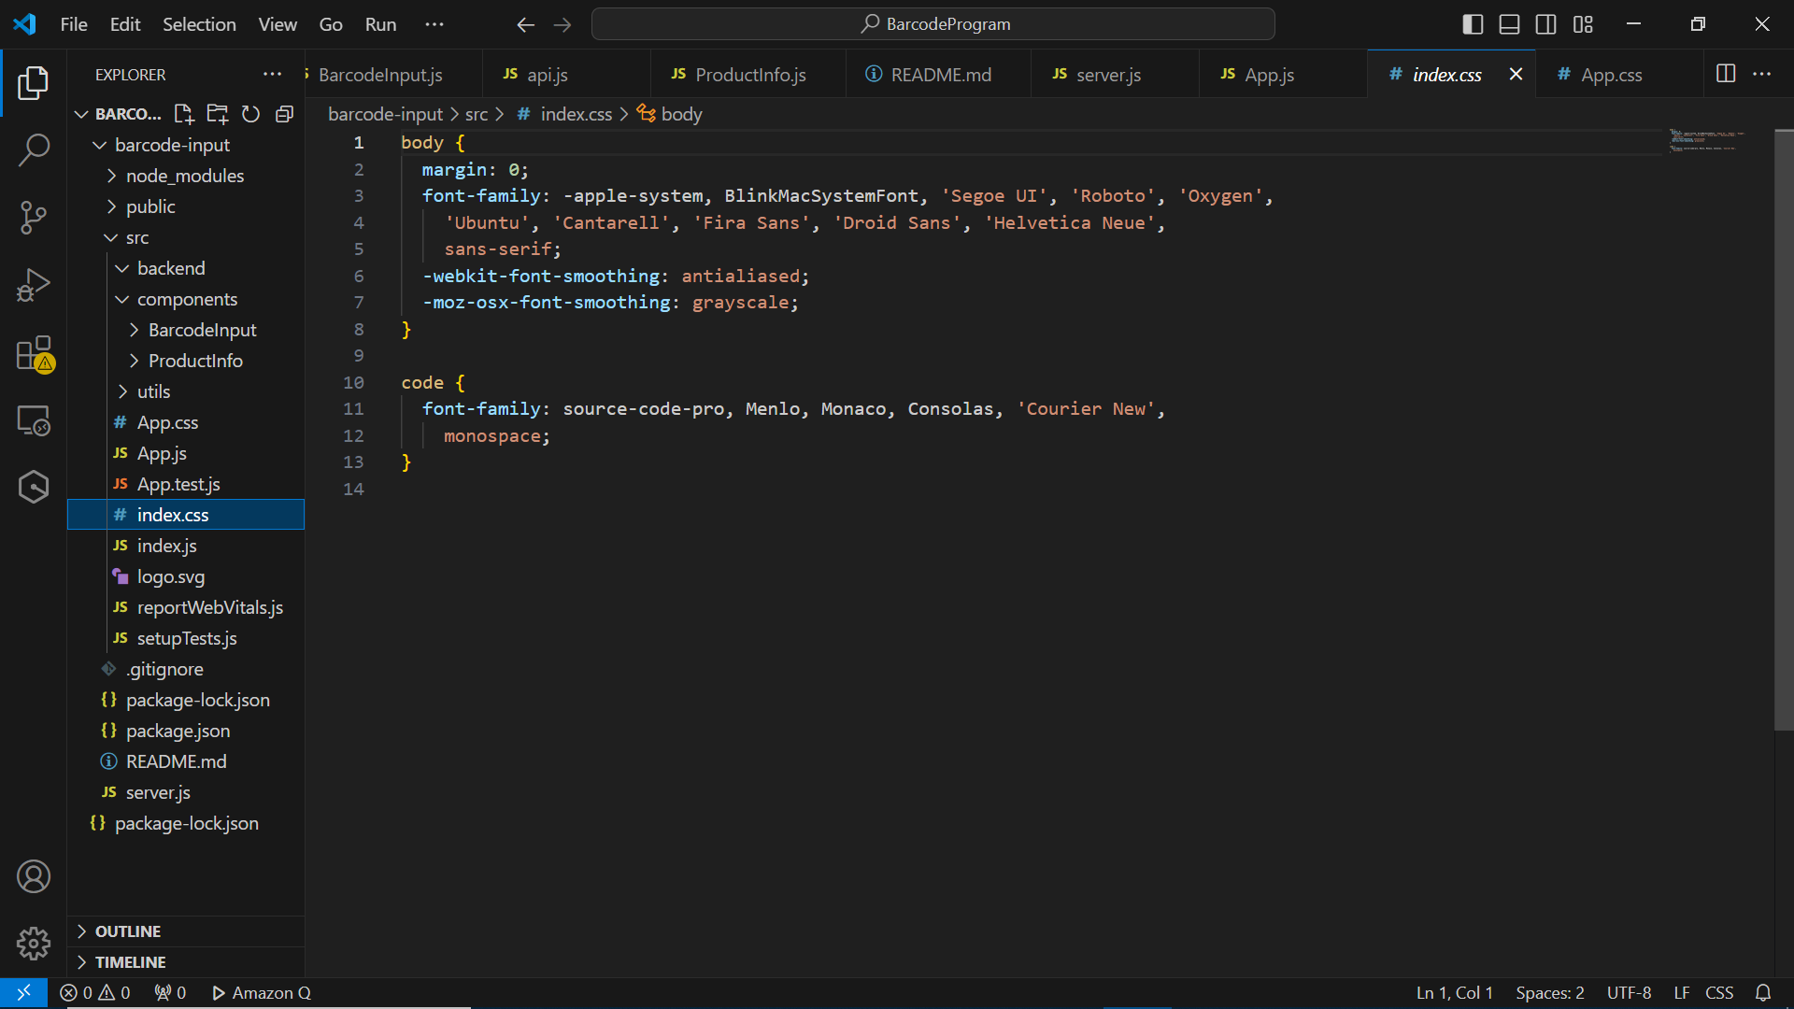
Task: Click the Amazon Q status bar button
Action: 262,993
